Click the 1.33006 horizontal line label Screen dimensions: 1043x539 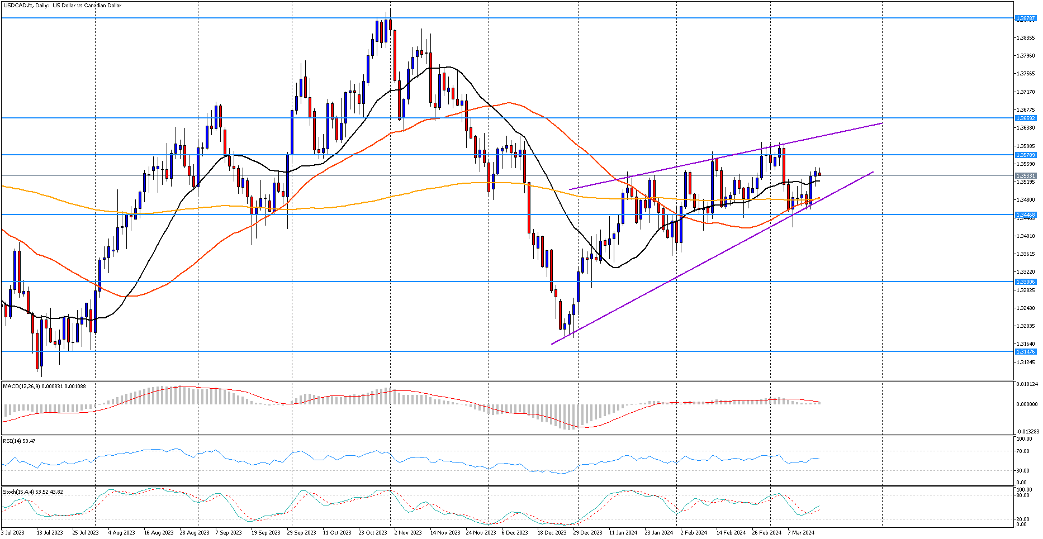[1026, 282]
